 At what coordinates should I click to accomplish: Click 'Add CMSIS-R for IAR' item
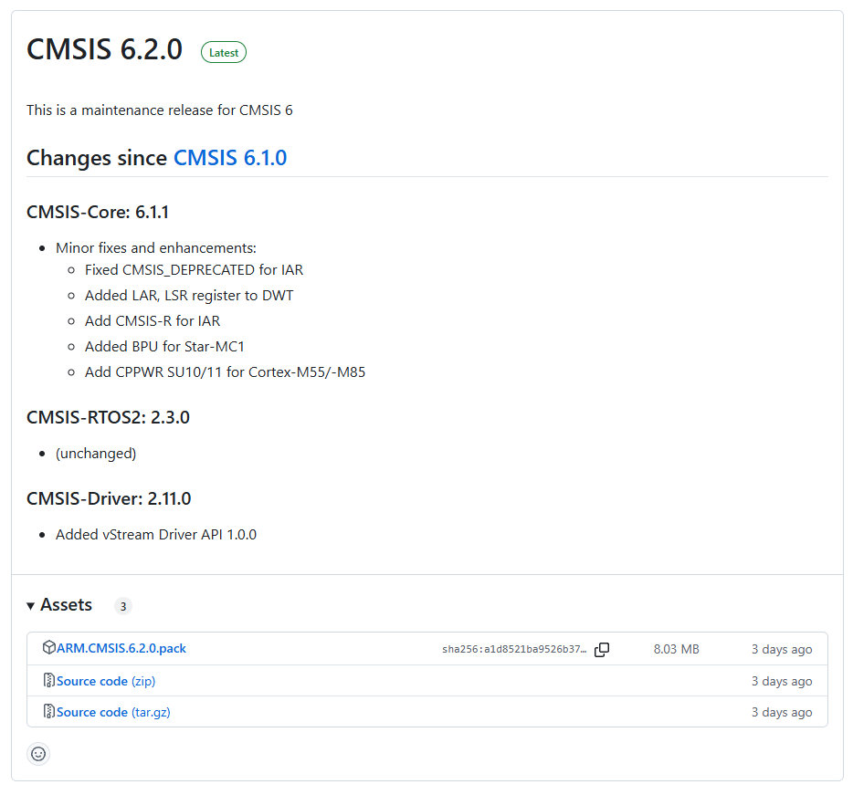coord(153,320)
